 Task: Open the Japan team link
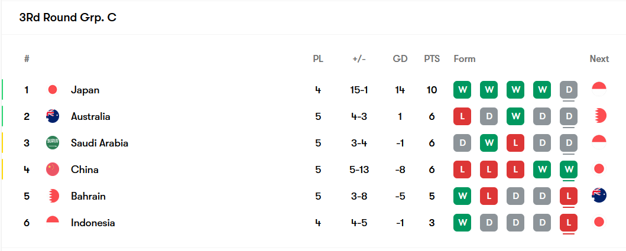click(x=85, y=90)
